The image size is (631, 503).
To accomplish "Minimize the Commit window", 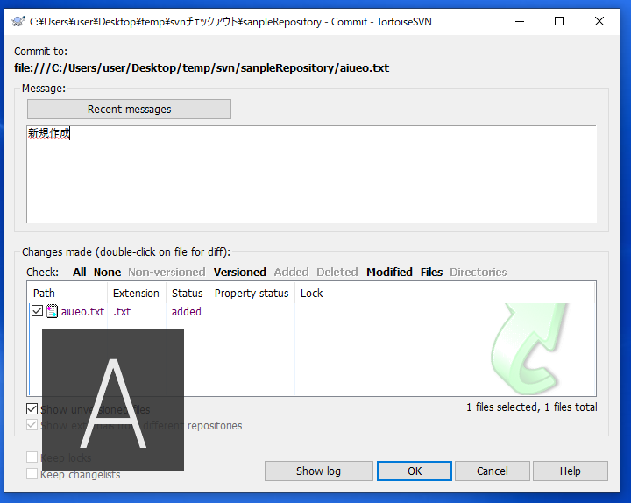I will click(x=520, y=21).
